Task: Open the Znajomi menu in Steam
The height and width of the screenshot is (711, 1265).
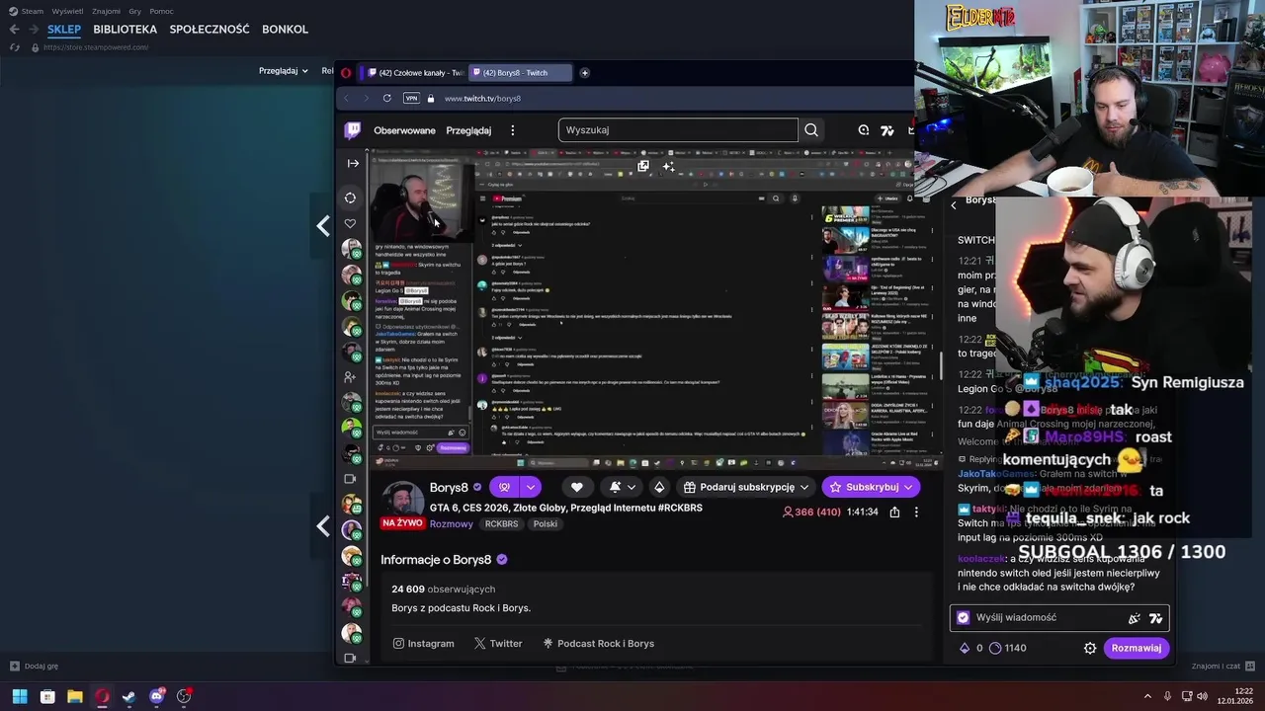Action: click(x=106, y=11)
